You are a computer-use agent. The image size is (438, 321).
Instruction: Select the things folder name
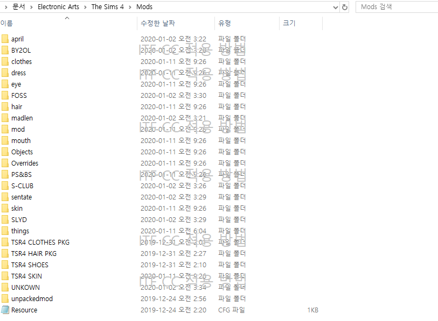20,231
